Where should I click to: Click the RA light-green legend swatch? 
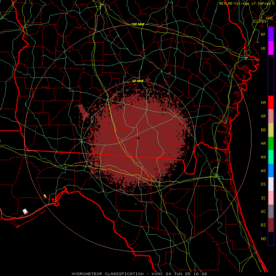(x=271, y=157)
